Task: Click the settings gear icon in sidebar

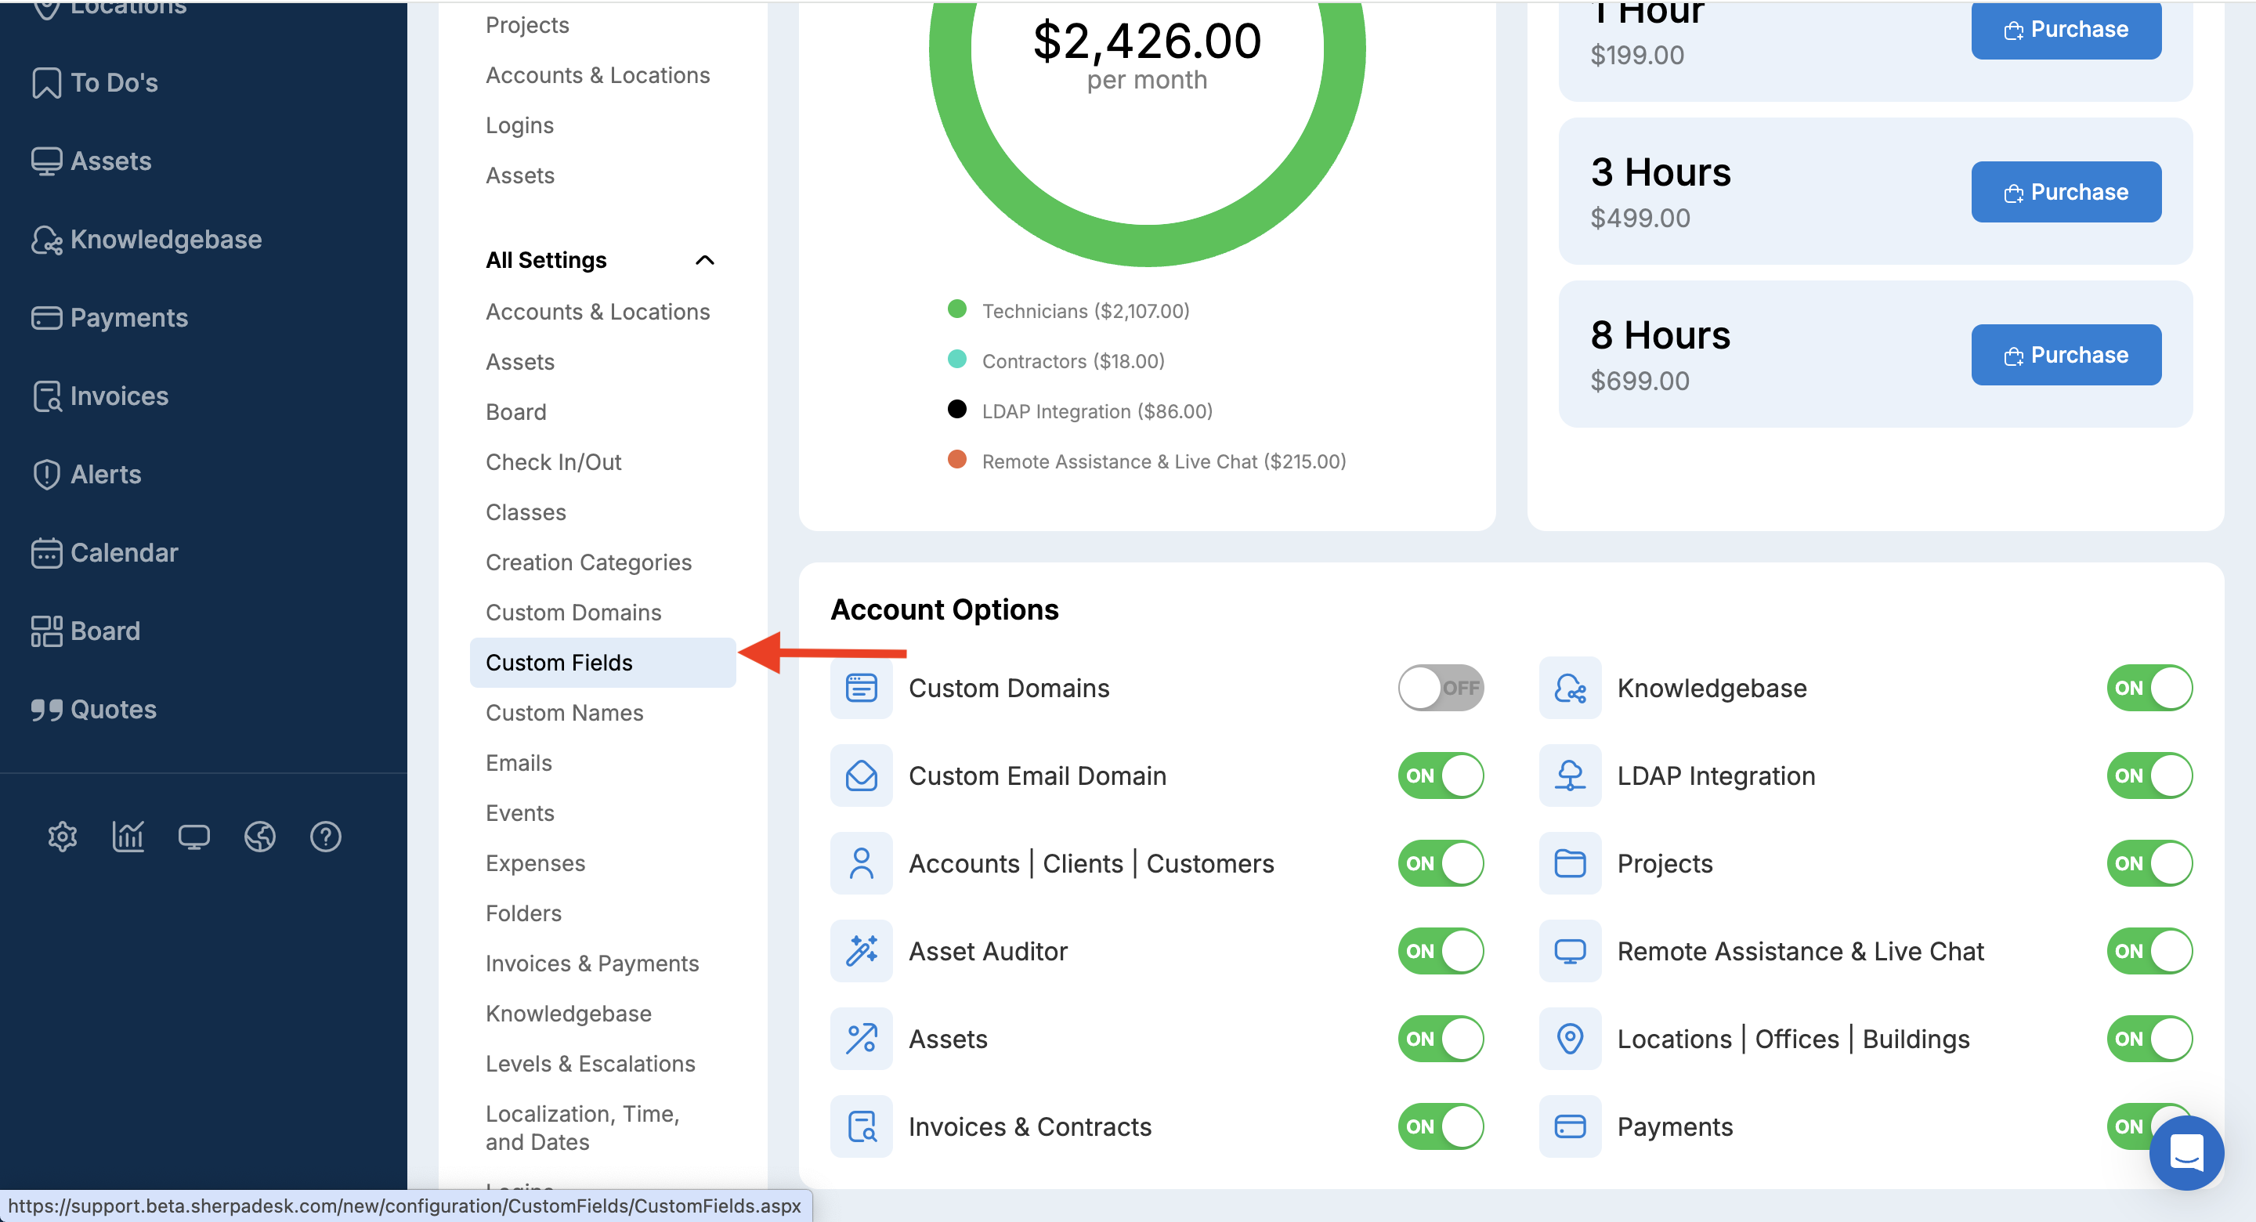Action: (62, 837)
